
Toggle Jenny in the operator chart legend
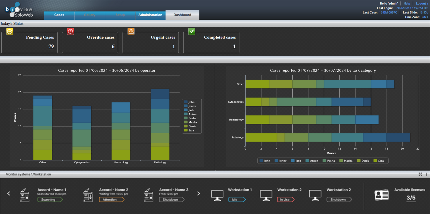click(190, 106)
